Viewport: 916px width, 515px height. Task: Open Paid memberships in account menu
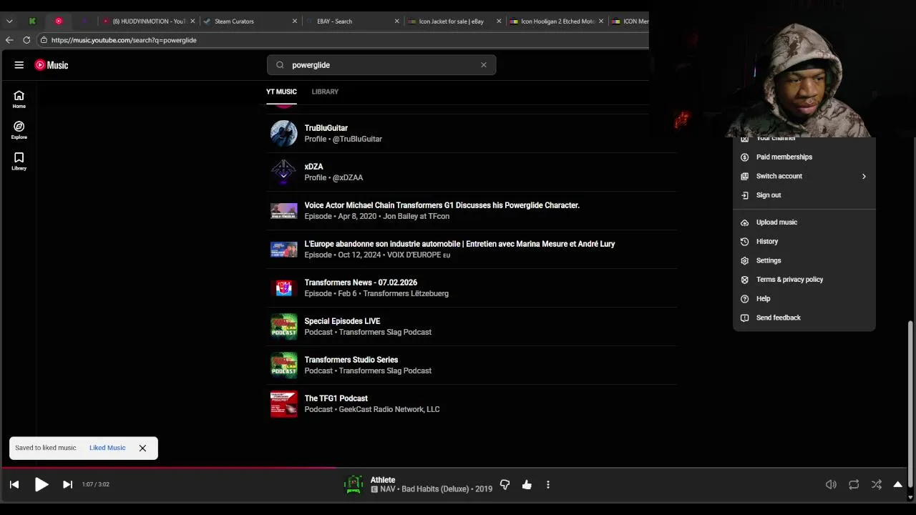click(x=804, y=157)
